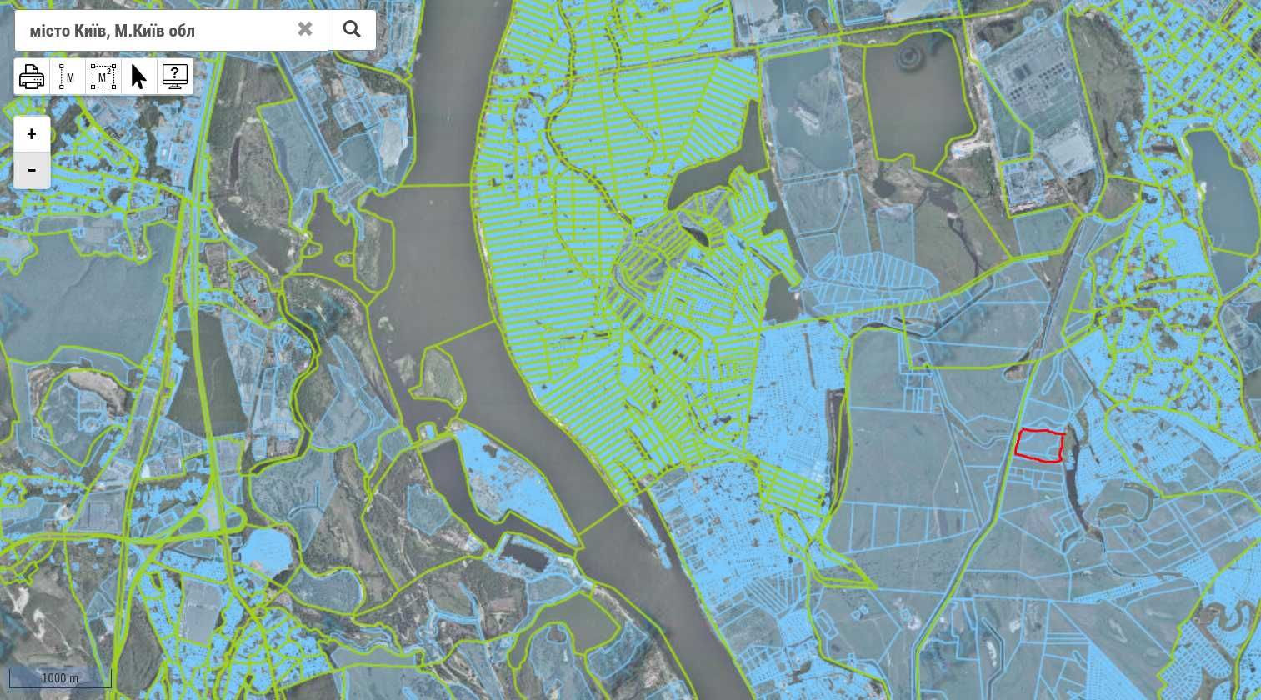This screenshot has width=1261, height=700.
Task: Select the red-outlined land parcel
Action: click(1039, 445)
